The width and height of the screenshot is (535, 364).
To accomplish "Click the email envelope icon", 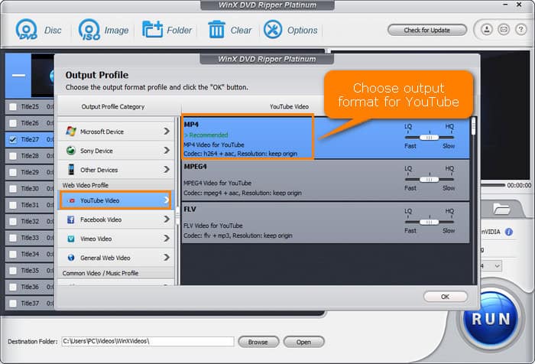I will pos(504,30).
